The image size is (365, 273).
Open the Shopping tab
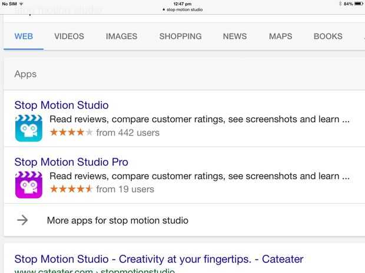(180, 36)
